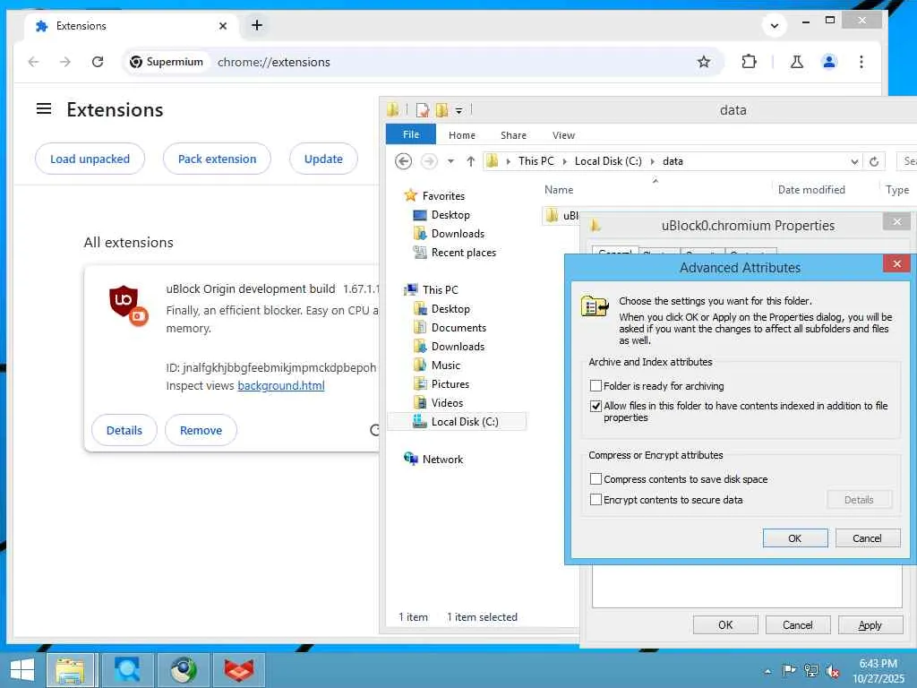Remove the uBlock Origin extension

point(201,431)
